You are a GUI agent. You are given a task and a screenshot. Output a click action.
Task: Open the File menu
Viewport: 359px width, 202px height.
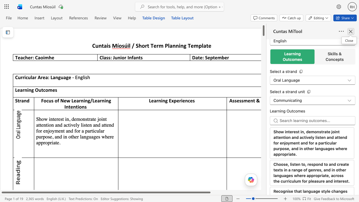coord(9,18)
